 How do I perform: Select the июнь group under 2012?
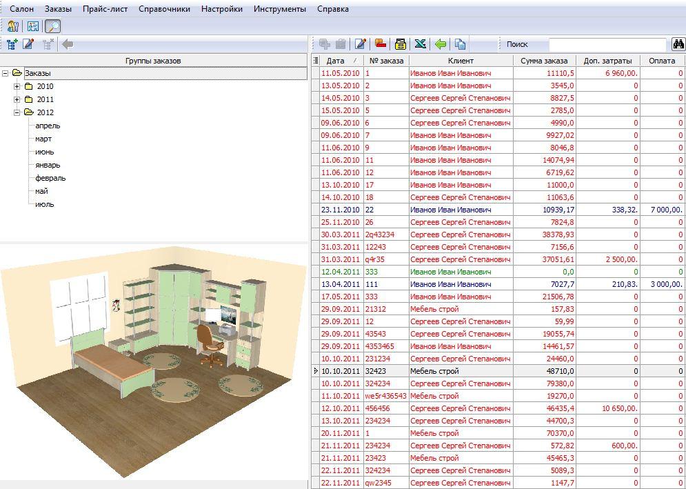point(45,152)
